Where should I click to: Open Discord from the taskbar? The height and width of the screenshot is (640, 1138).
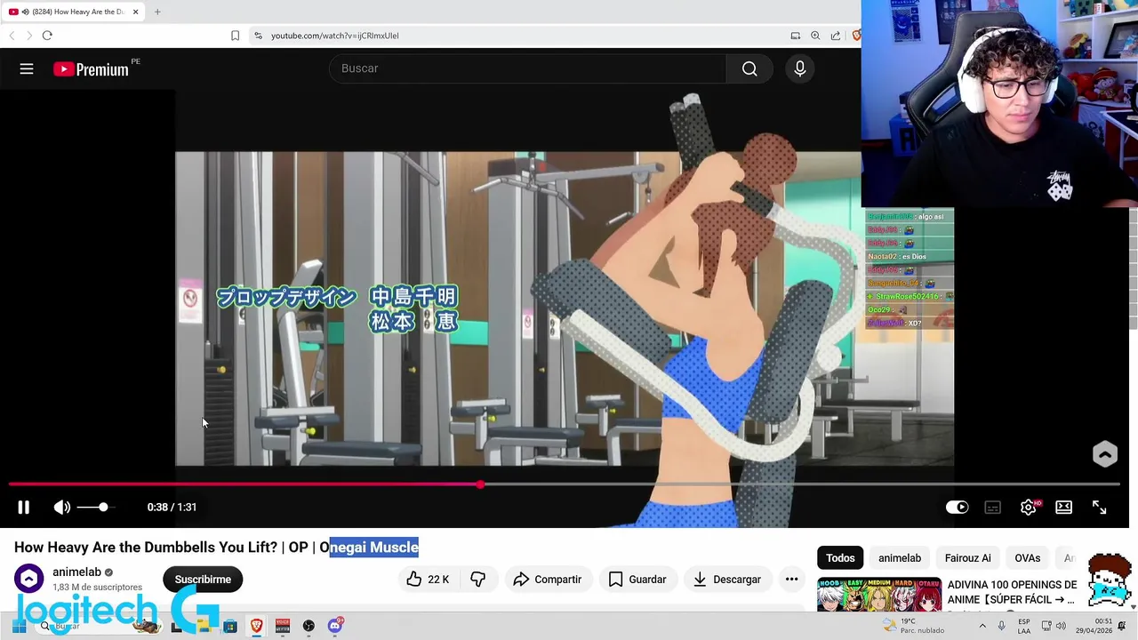(x=335, y=626)
